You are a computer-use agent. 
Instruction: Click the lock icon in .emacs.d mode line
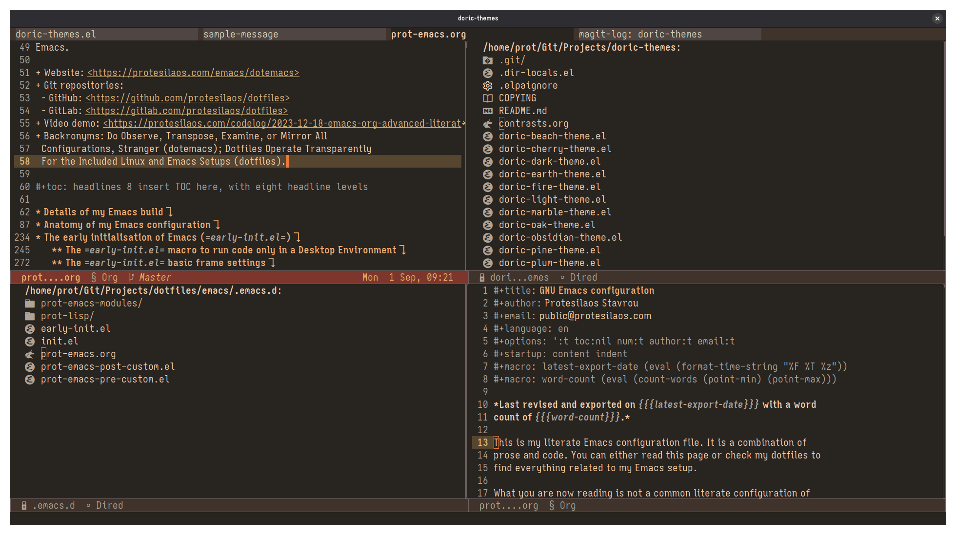(x=24, y=506)
